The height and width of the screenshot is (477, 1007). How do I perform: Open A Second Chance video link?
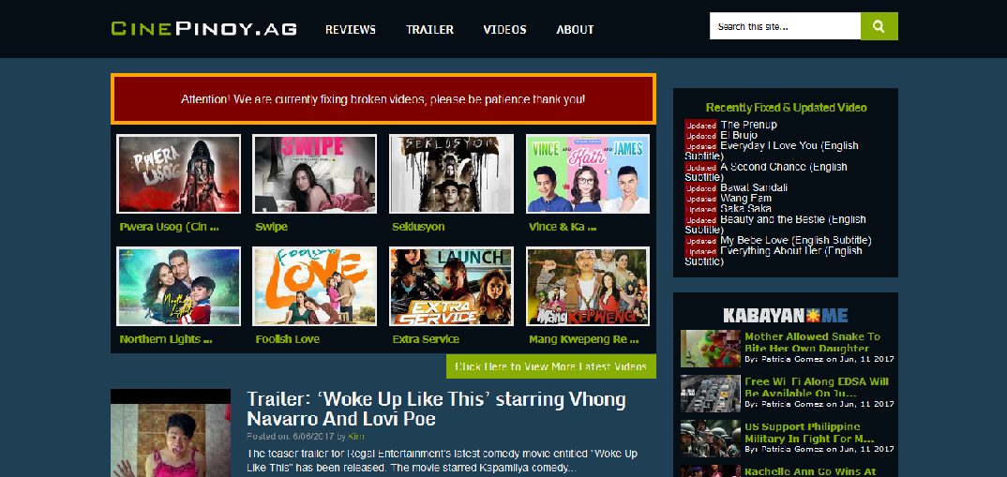[x=765, y=172]
